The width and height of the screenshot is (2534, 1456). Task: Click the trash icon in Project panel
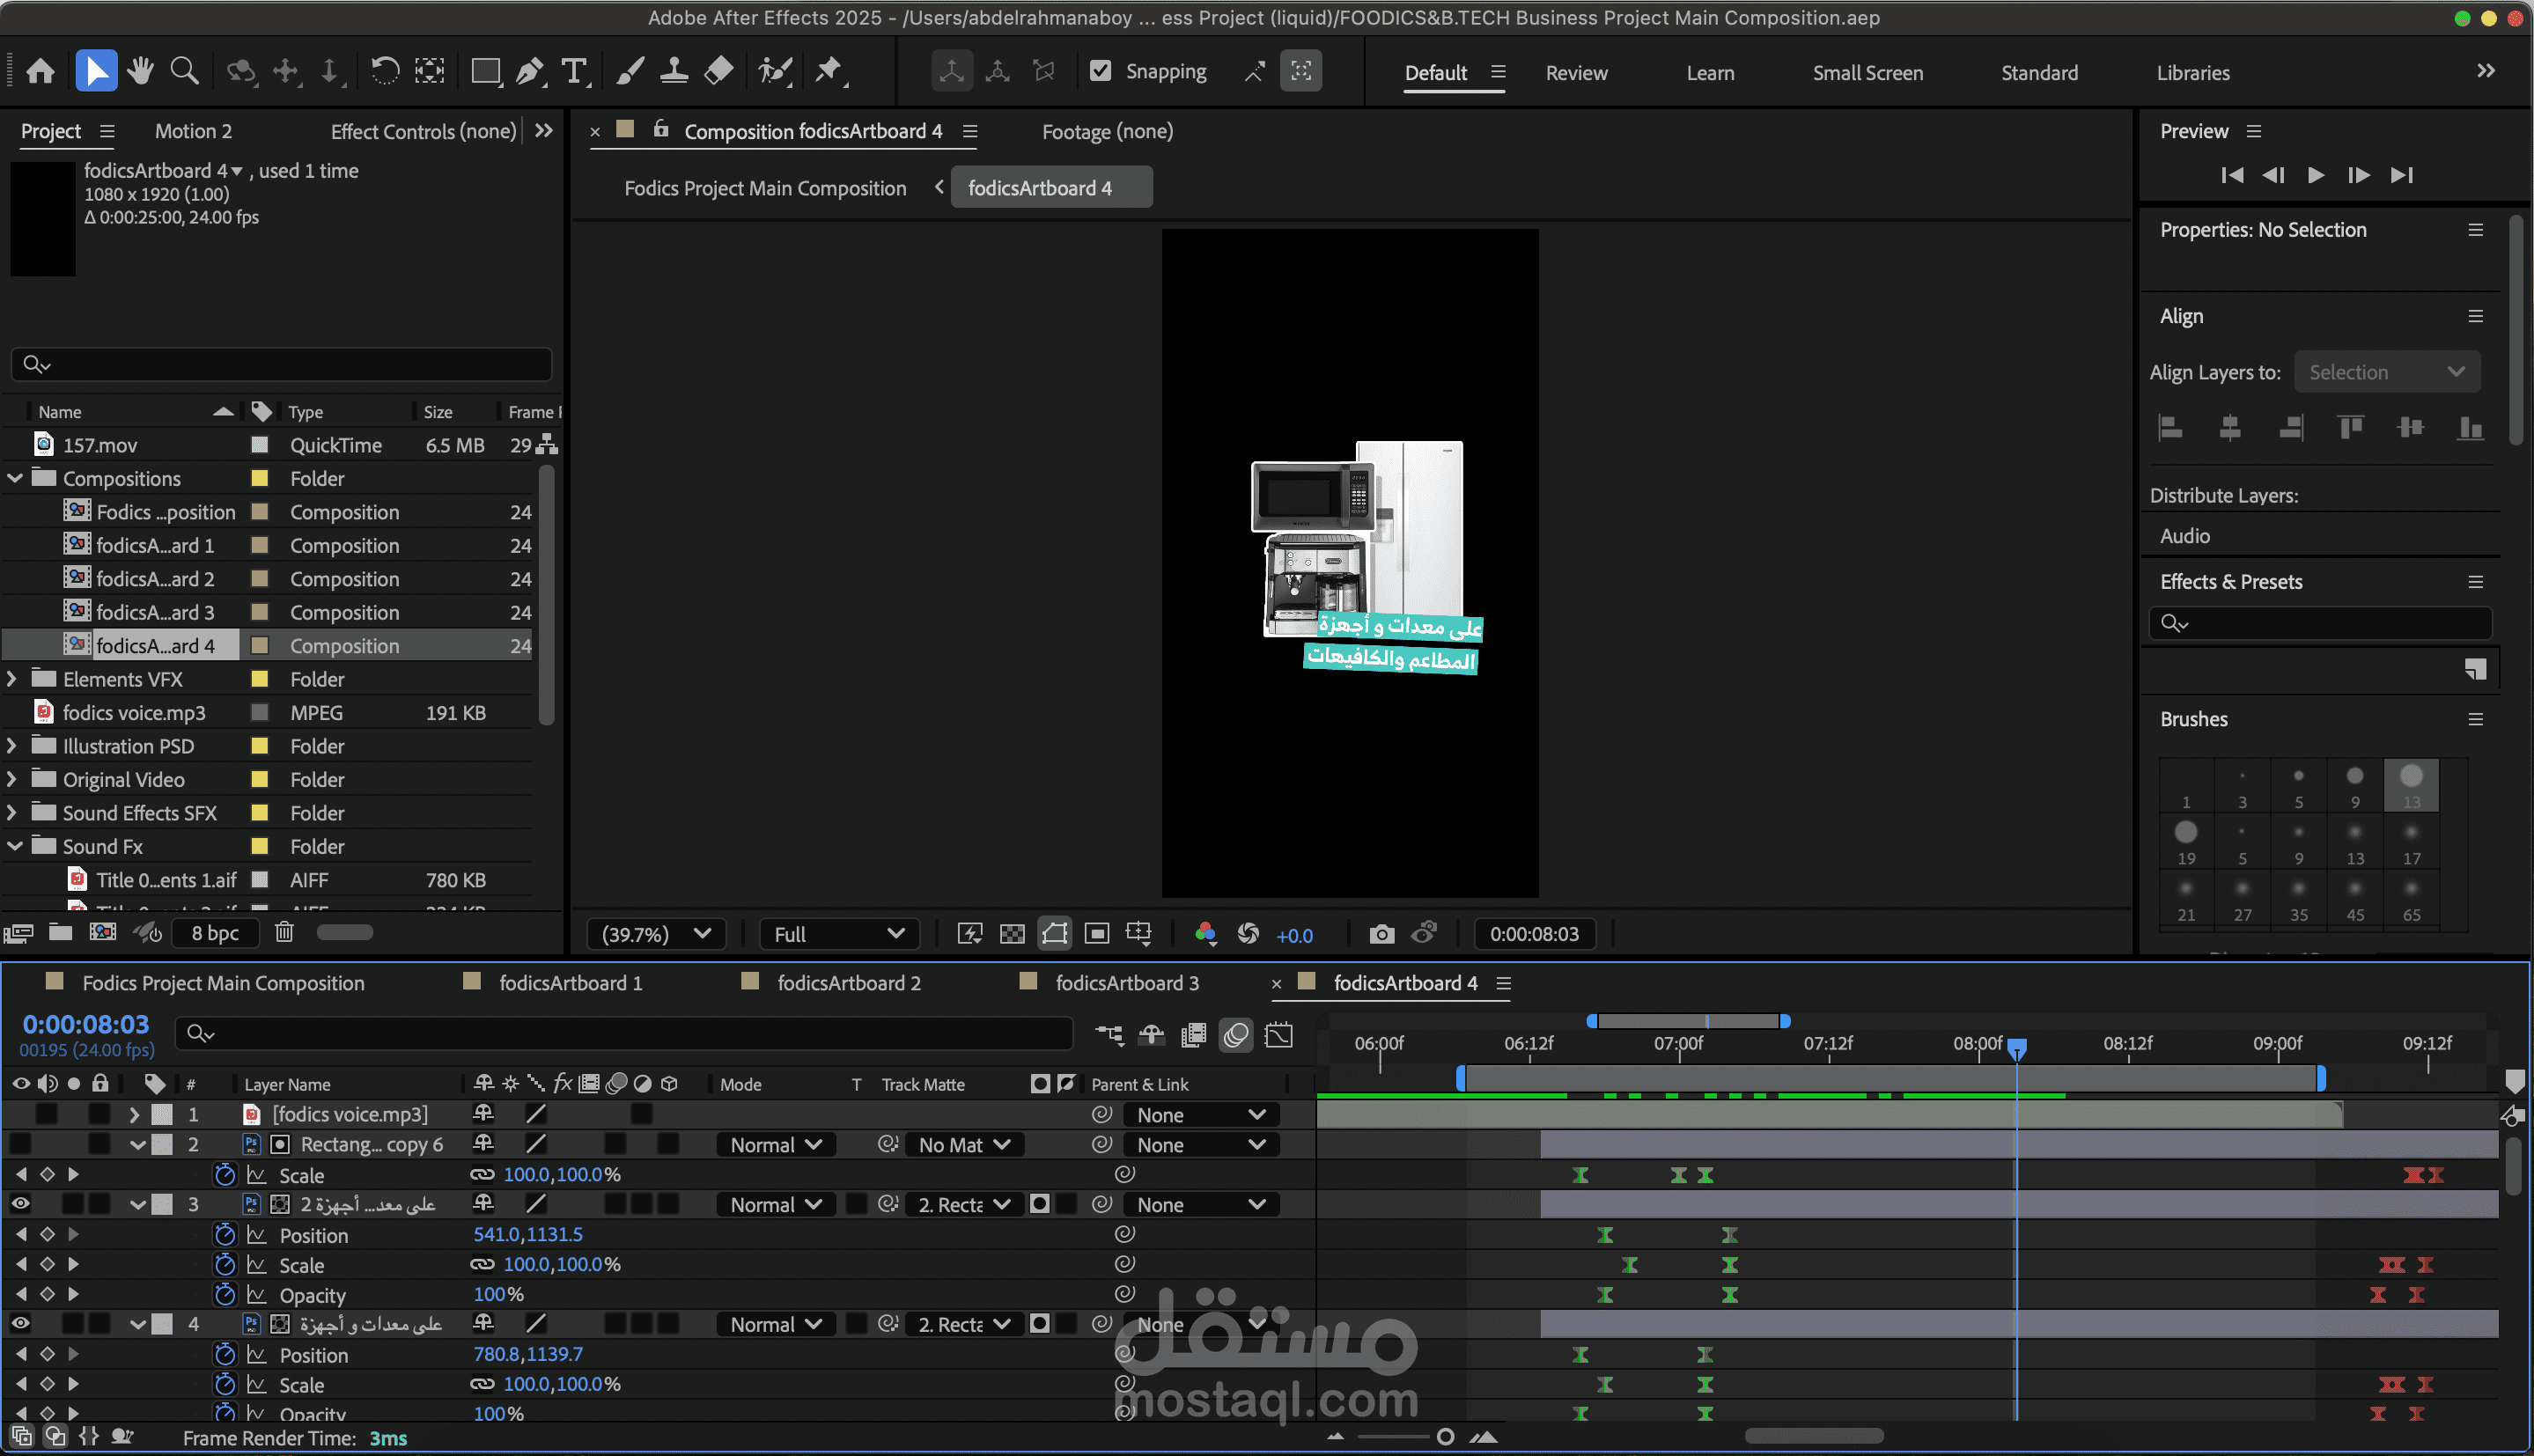coord(284,932)
